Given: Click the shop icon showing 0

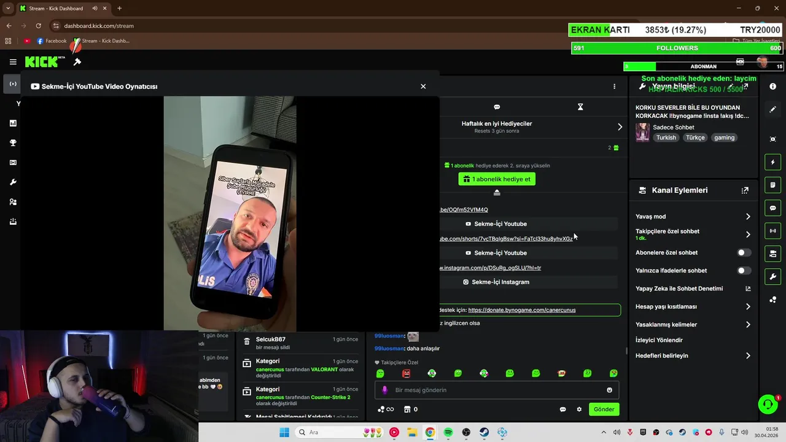Looking at the screenshot, I should pyautogui.click(x=411, y=409).
